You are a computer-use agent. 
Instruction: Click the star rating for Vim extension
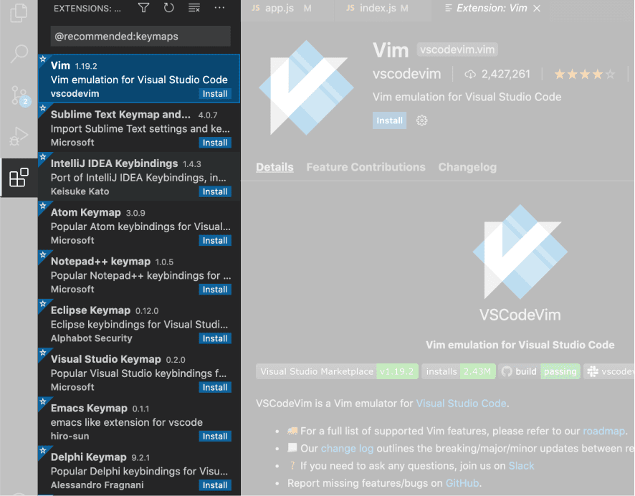click(x=584, y=74)
